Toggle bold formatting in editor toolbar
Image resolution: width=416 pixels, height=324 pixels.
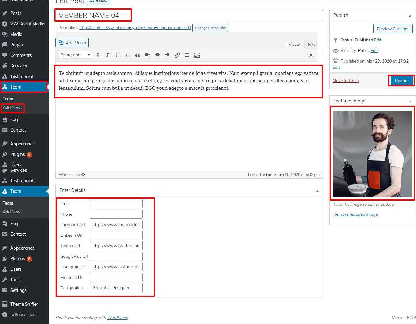pyautogui.click(x=98, y=55)
